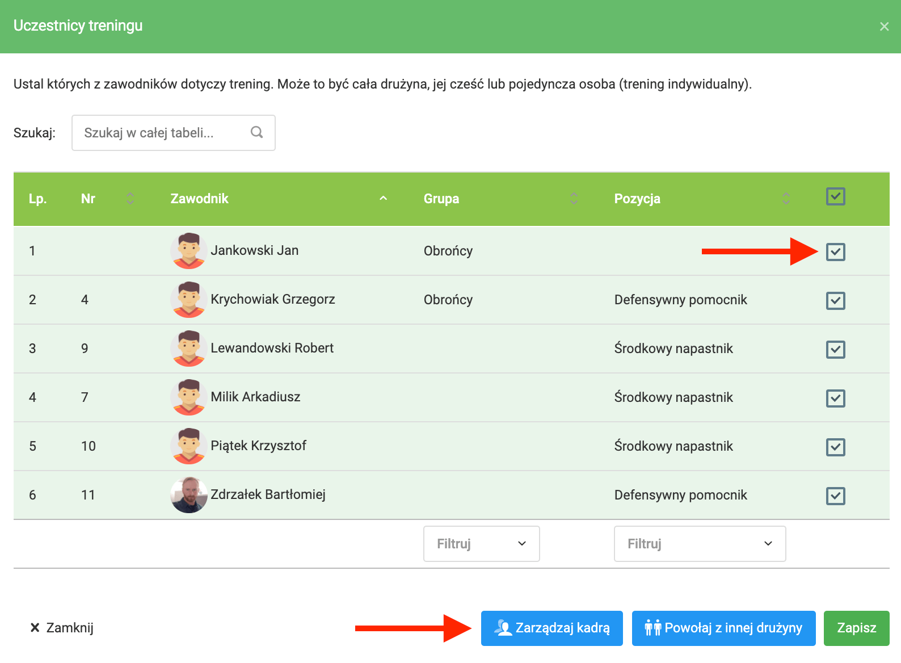The image size is (901, 663).
Task: Toggle the select-all checkbox in header
Action: pyautogui.click(x=835, y=197)
